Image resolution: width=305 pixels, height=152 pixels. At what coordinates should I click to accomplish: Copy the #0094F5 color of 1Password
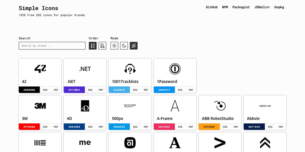(164, 90)
